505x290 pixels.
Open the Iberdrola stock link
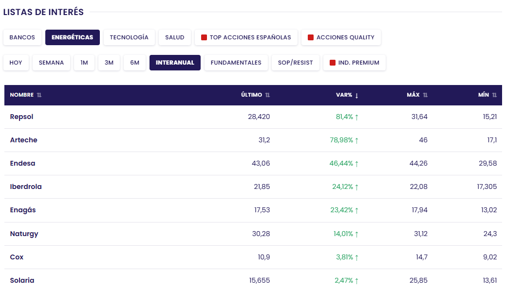26,187
